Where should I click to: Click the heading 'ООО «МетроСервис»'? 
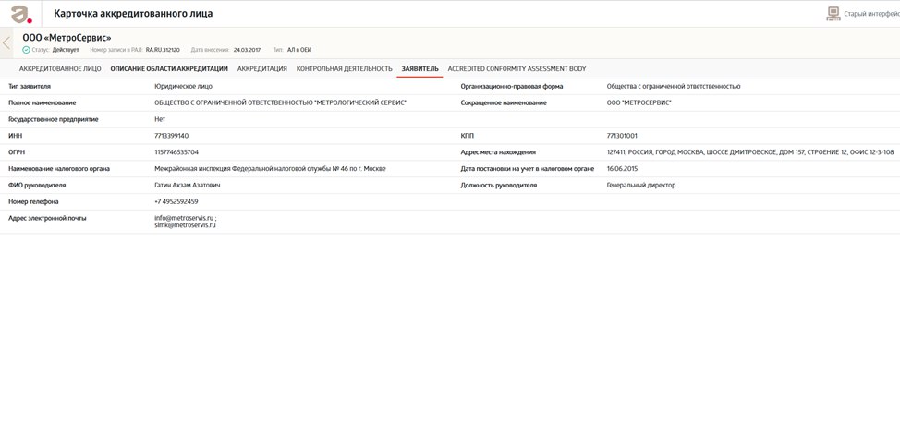point(67,38)
